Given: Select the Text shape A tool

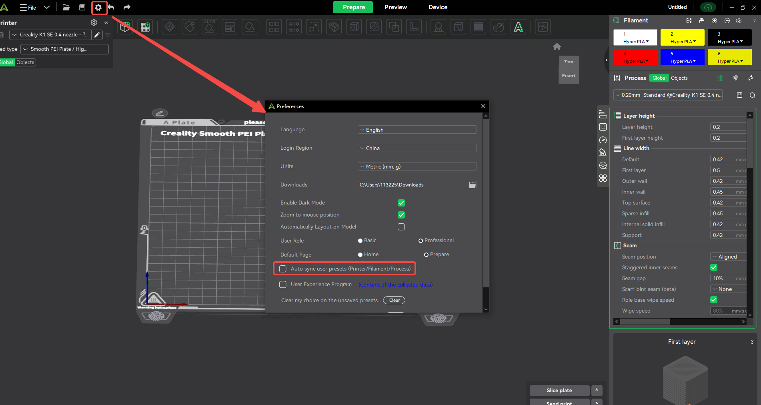Looking at the screenshot, I should pos(519,27).
